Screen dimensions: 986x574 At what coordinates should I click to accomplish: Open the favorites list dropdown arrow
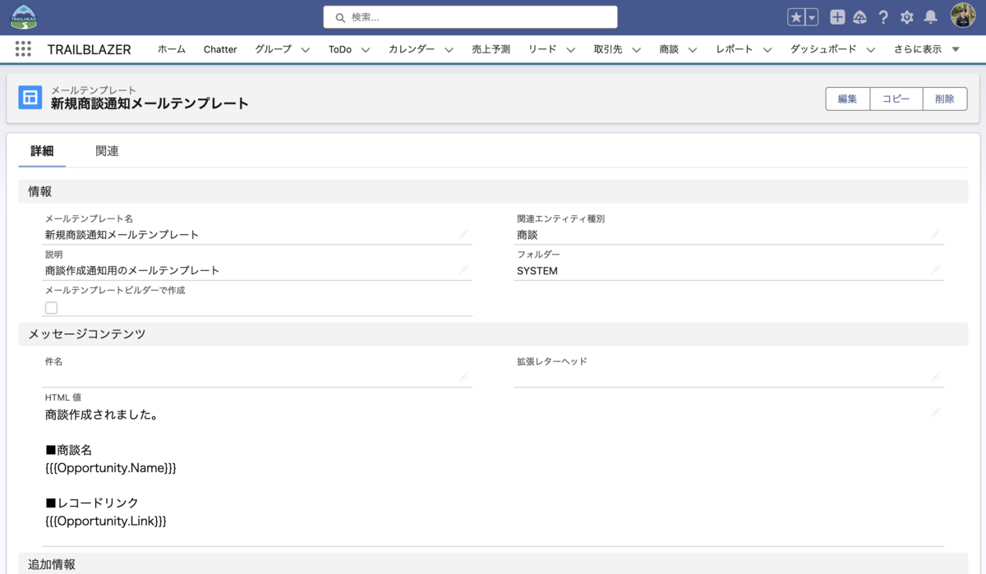(x=812, y=17)
